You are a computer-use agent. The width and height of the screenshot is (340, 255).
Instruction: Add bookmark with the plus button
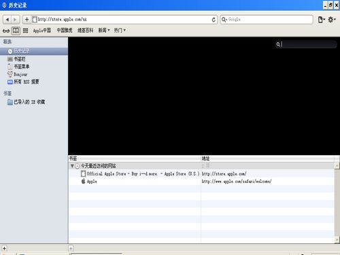coord(27,20)
